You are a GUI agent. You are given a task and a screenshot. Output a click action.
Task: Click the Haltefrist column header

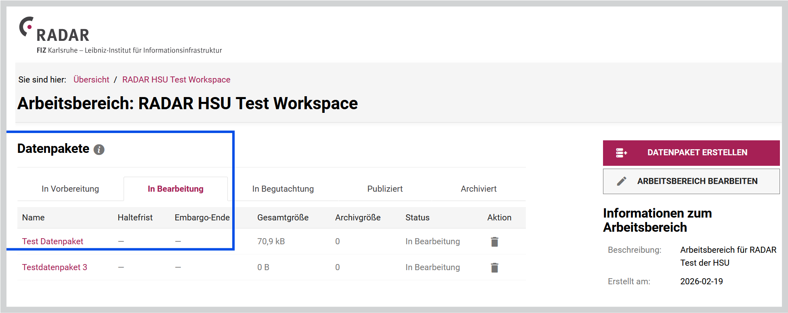pyautogui.click(x=135, y=218)
